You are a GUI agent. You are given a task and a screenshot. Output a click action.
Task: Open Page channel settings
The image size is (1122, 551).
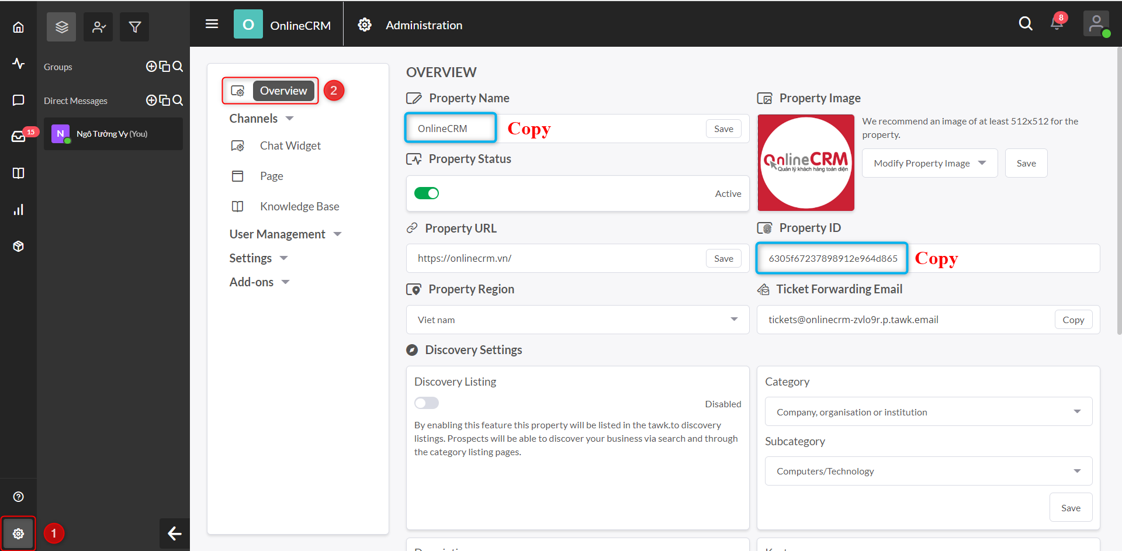(x=271, y=176)
